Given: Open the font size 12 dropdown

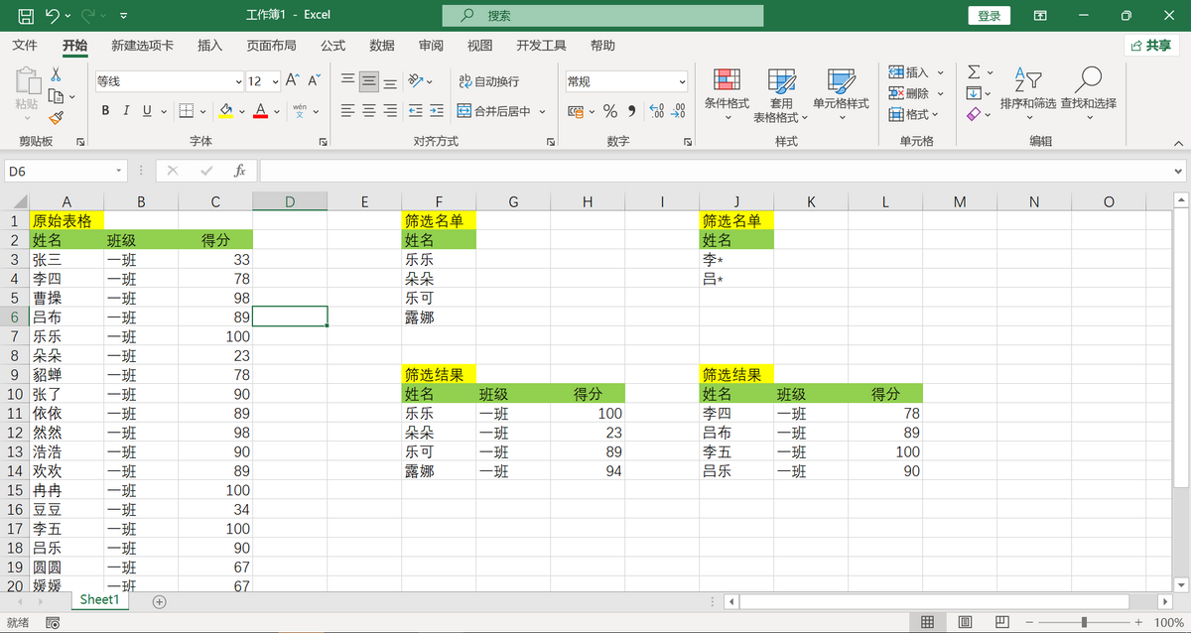Looking at the screenshot, I should click(275, 82).
